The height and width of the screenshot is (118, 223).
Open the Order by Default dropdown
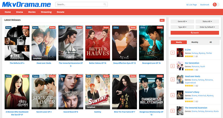tap(207, 27)
